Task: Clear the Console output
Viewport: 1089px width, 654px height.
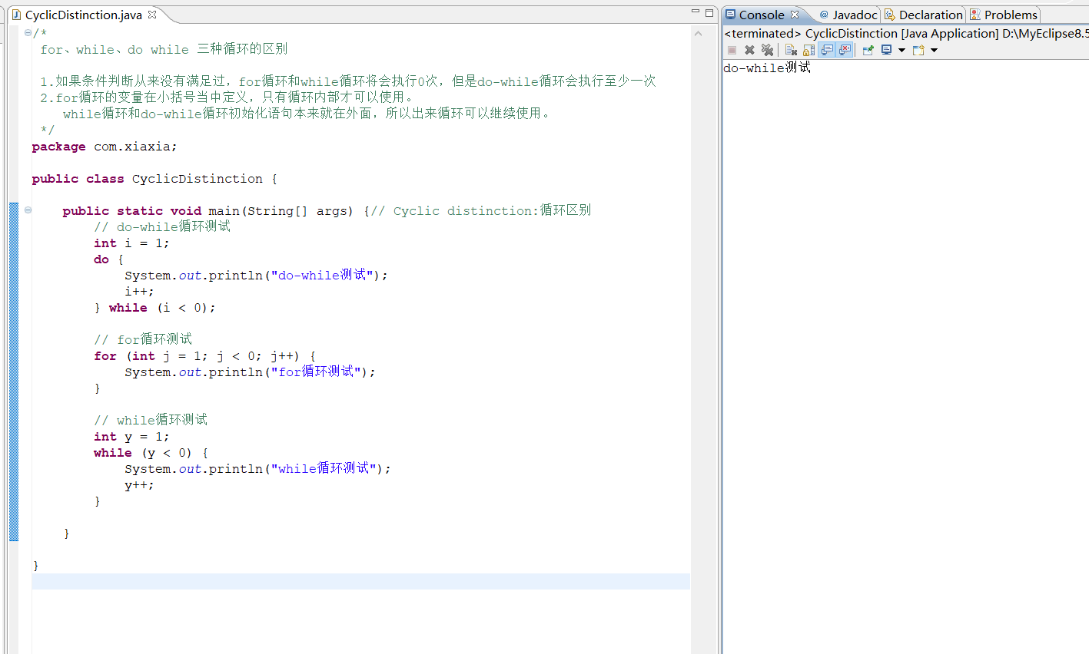Action: pyautogui.click(x=791, y=50)
